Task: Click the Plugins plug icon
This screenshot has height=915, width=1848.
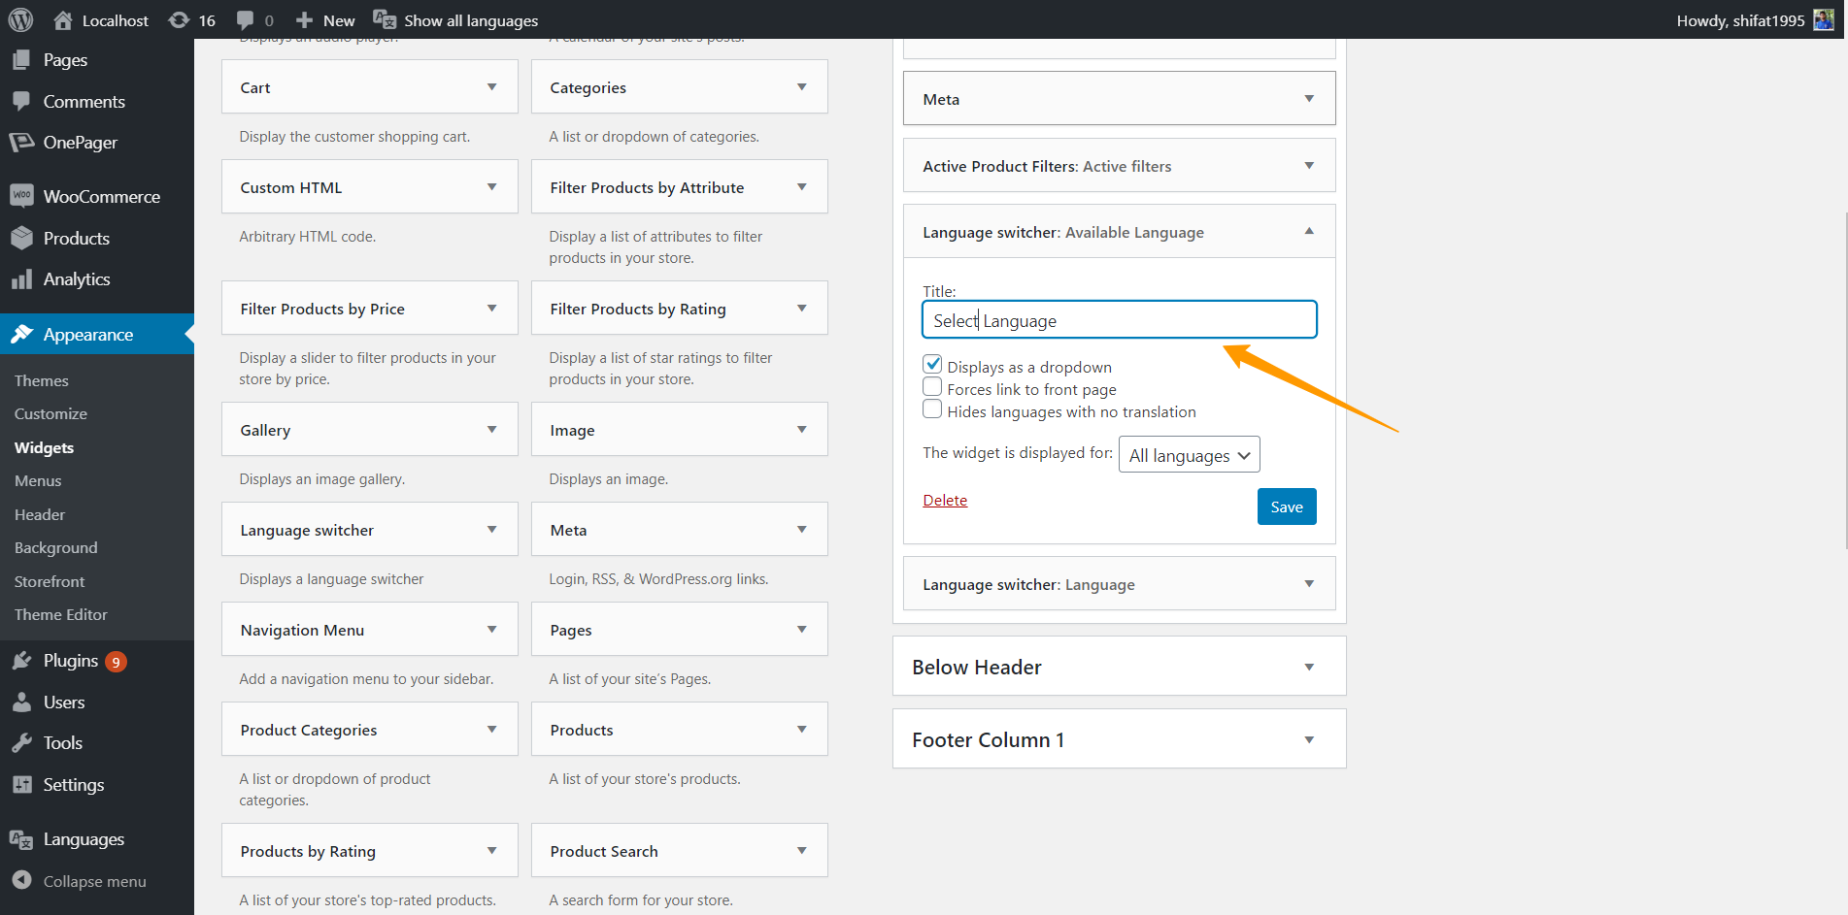Action: click(21, 661)
